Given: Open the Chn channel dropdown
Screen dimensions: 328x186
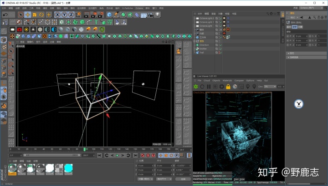Looking at the screenshot, I should [x=270, y=87].
